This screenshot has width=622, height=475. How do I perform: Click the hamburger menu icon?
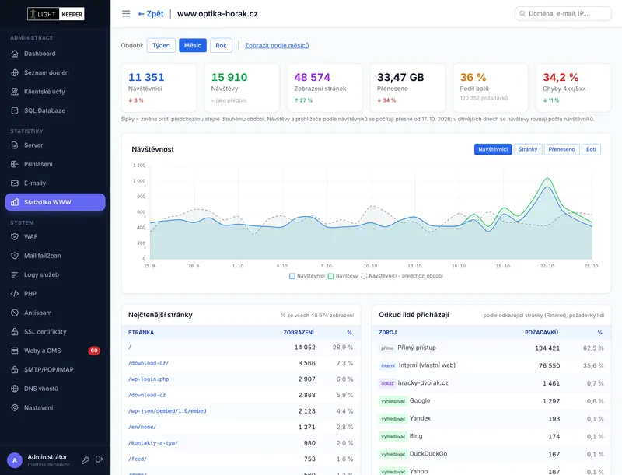pos(126,14)
